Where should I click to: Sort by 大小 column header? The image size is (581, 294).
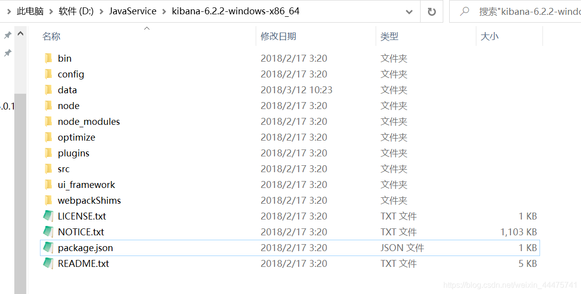click(490, 37)
